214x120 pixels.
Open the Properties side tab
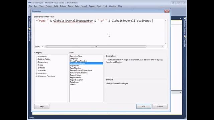tap(185, 41)
